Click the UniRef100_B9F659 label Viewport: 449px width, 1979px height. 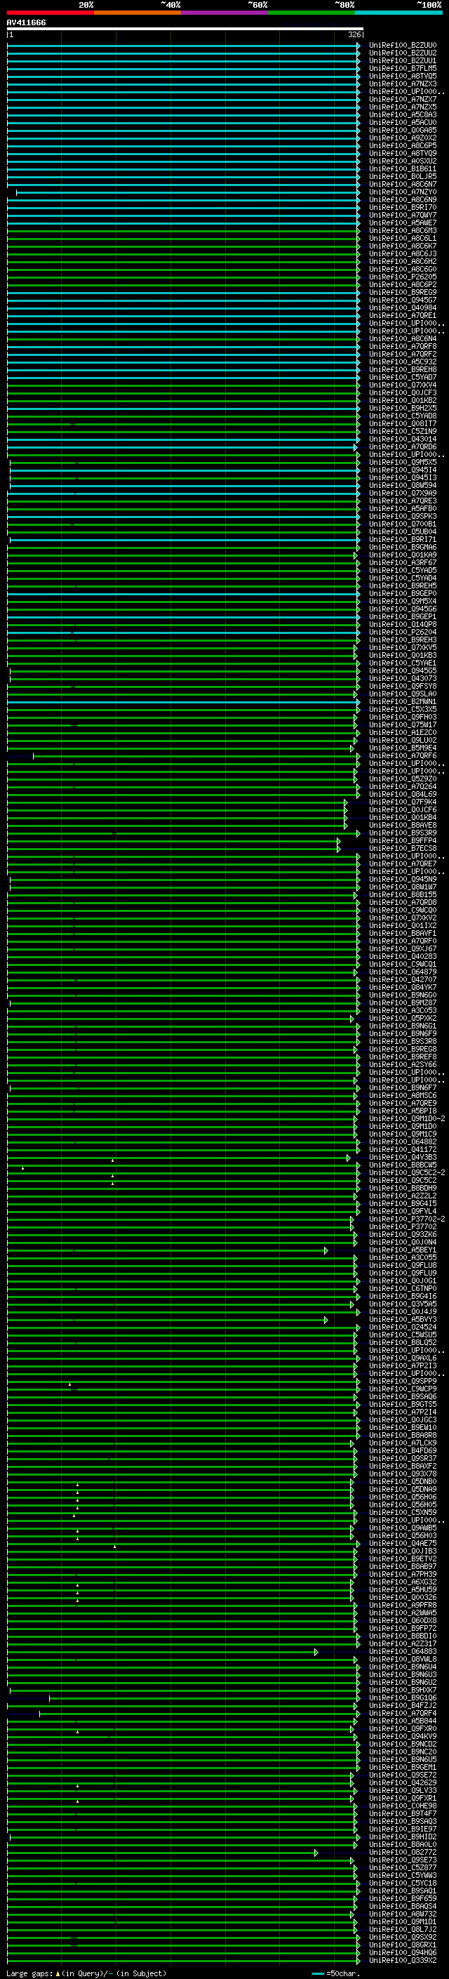tap(403, 1898)
